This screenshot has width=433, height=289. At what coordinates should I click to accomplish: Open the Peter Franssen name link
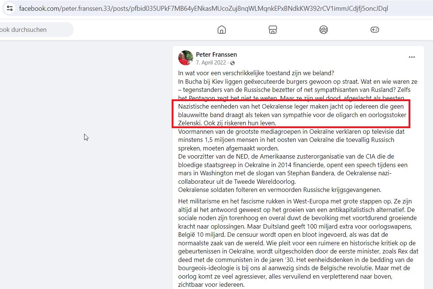(x=216, y=55)
